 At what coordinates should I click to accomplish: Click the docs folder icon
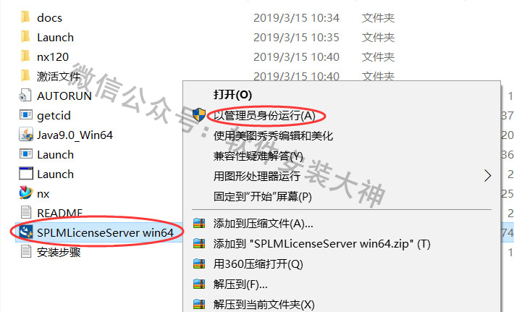(25, 17)
